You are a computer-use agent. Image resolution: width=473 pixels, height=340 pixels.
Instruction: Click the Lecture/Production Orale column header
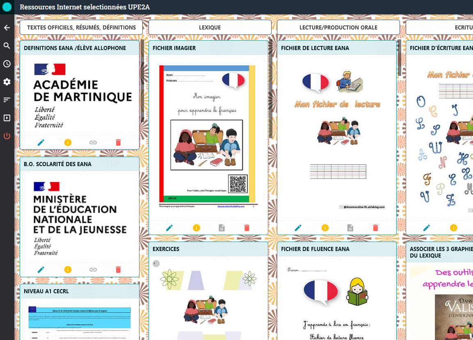point(338,27)
